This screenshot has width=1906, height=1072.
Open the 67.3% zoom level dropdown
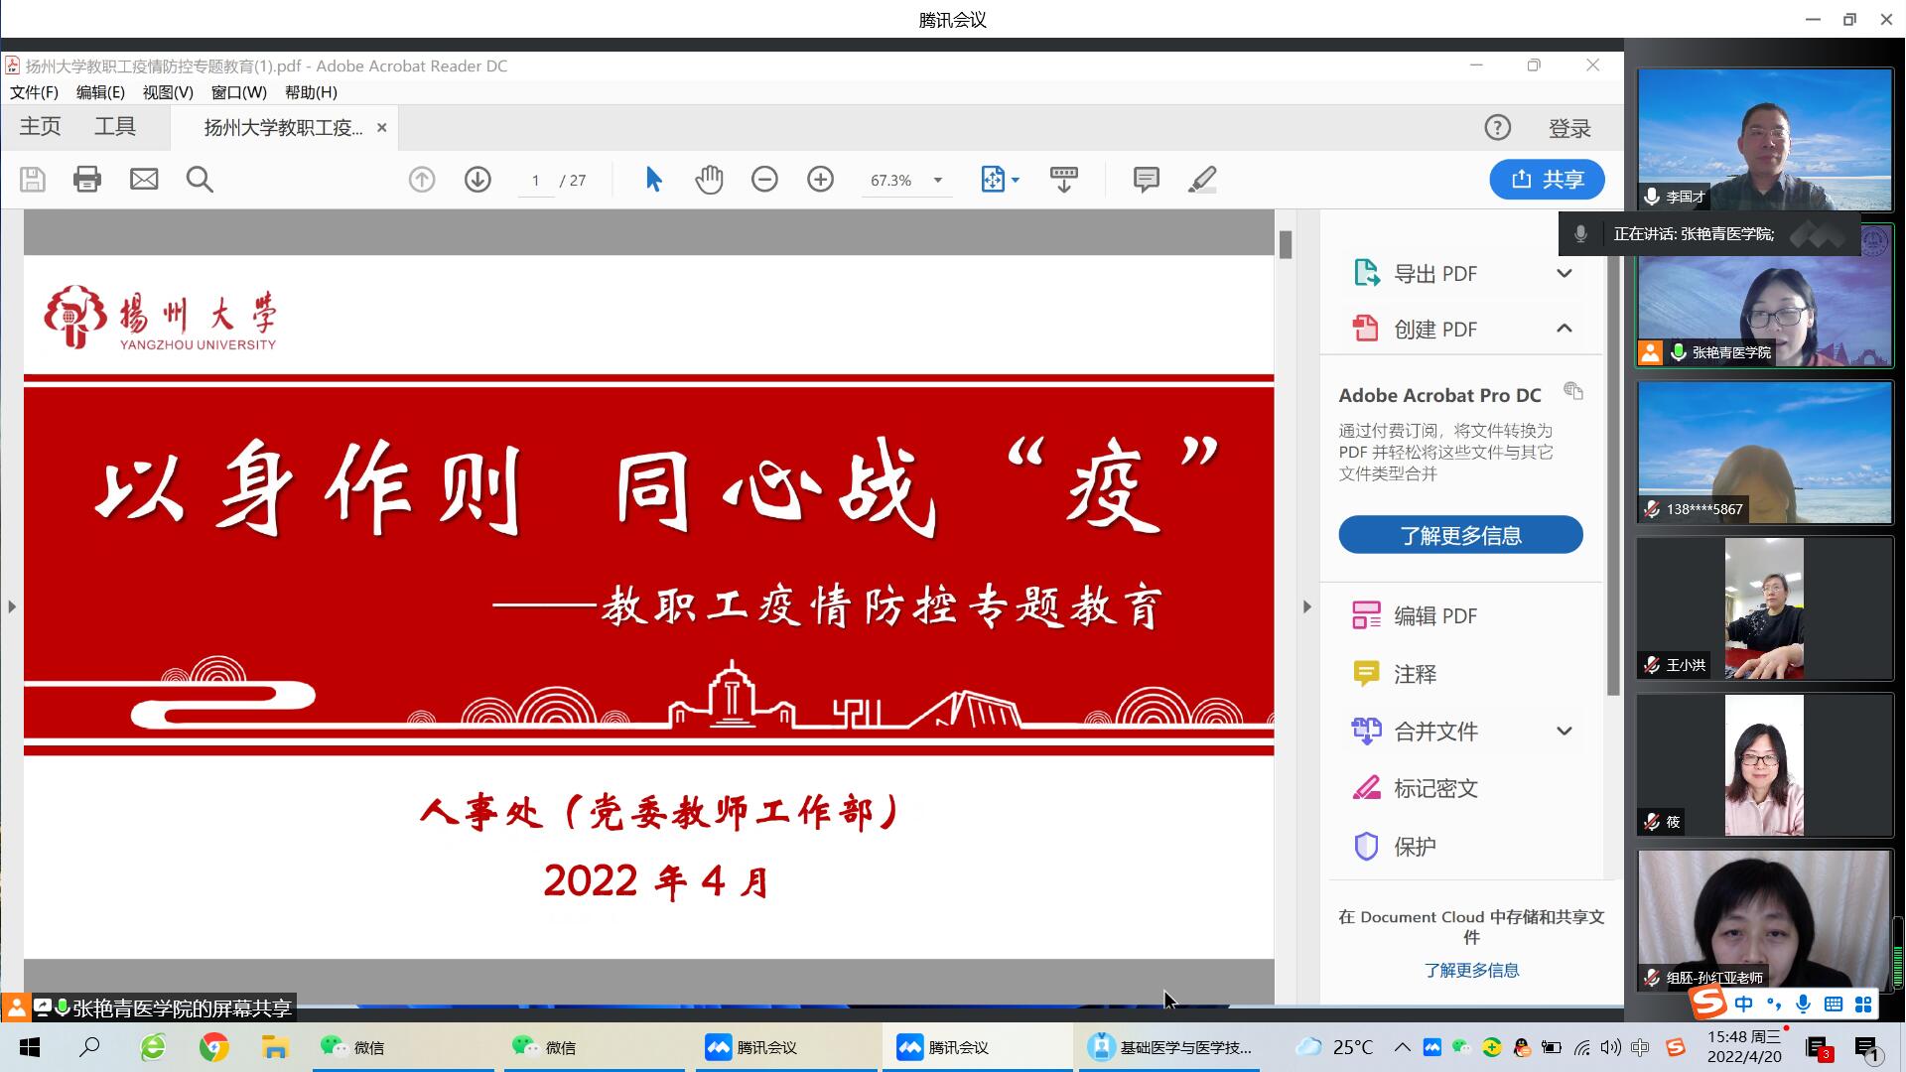tap(937, 181)
